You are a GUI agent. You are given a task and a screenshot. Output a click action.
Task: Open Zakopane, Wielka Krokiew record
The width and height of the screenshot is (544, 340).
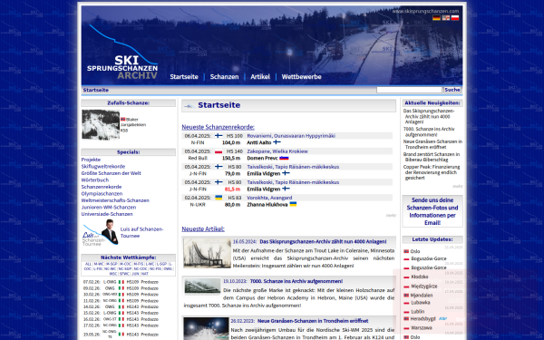coord(277,151)
